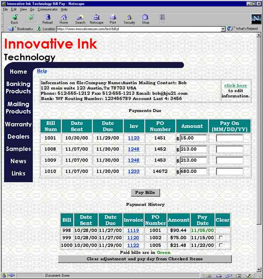Click Pay On date field for bill 1008
Viewport: 263px width, 279px height.
(230, 149)
